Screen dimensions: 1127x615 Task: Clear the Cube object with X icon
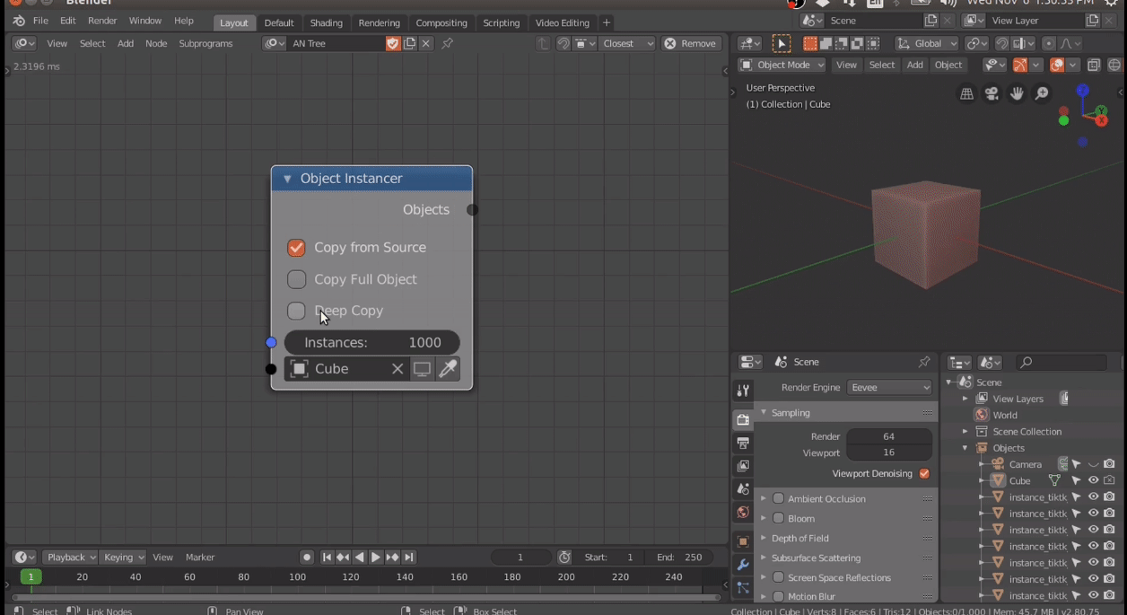point(397,368)
